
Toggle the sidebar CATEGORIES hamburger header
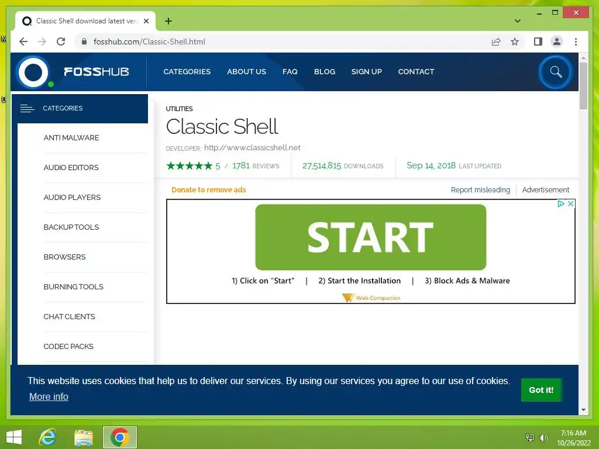click(x=80, y=108)
